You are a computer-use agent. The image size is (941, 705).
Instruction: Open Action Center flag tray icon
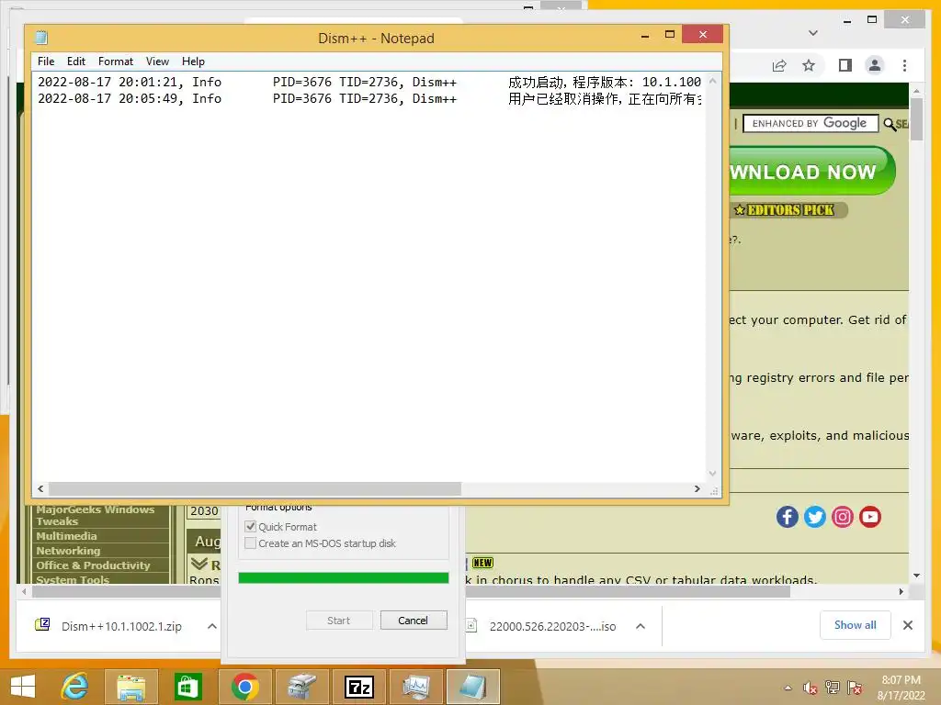[x=855, y=688]
